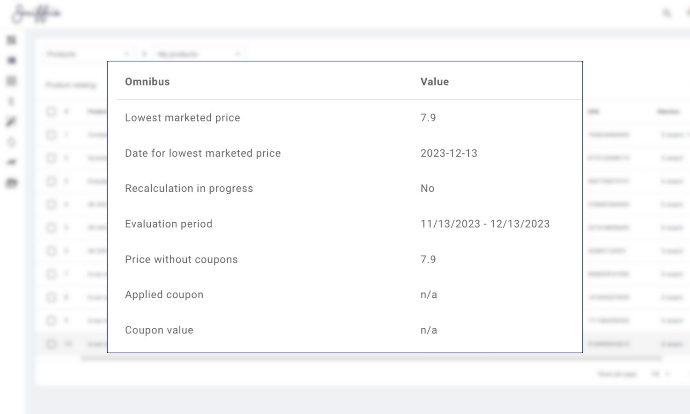Click the Value column header in popup
Viewport: 690px width, 414px height.
[434, 82]
